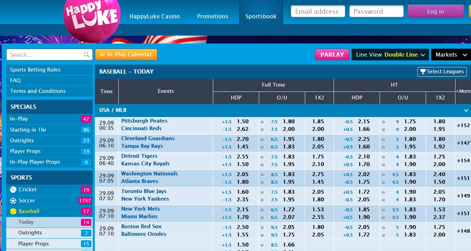Open the New York Yankees event
This screenshot has width=471, height=251.
point(145,199)
